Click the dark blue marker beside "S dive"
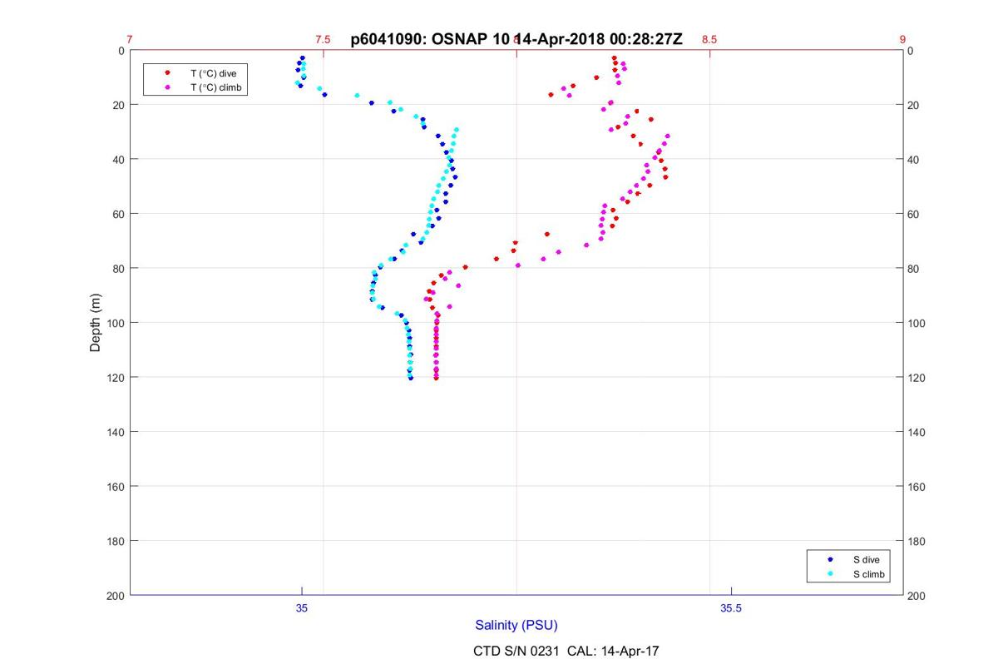The image size is (998, 669). (830, 560)
